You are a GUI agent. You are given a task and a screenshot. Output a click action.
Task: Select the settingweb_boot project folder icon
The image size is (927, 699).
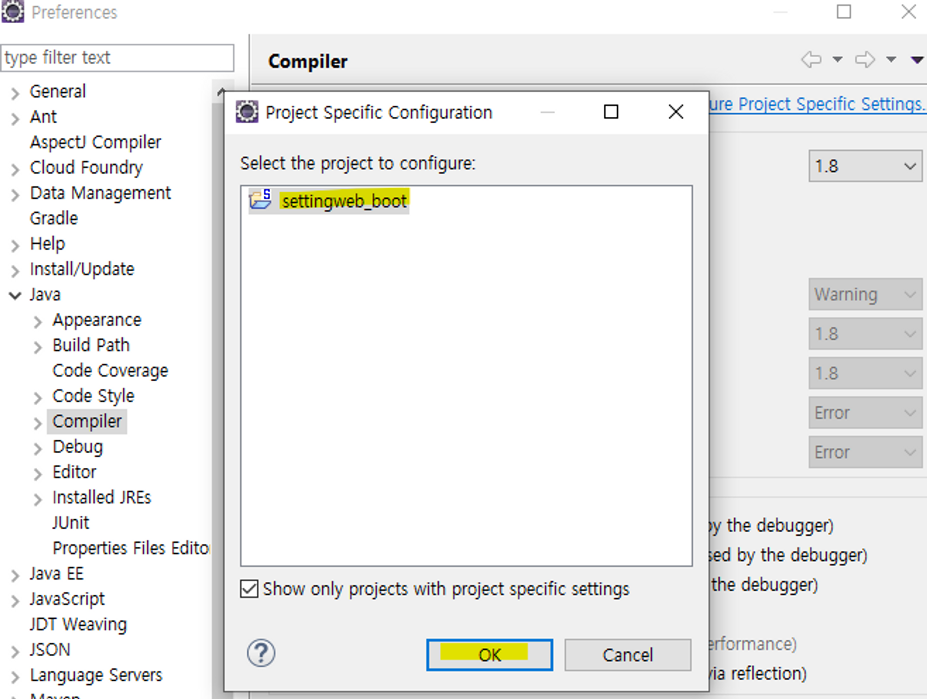[260, 200]
